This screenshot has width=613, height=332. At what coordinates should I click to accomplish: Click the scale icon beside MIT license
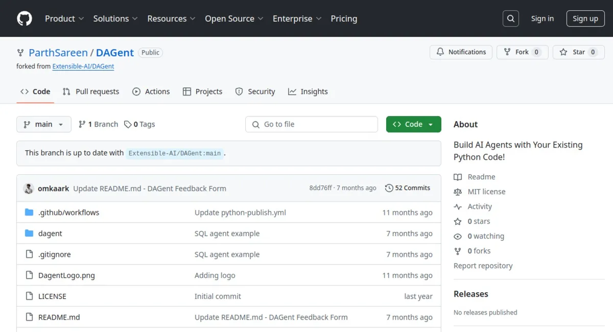458,192
